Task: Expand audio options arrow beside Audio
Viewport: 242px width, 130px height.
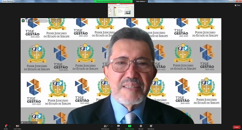Action: pos(10,126)
